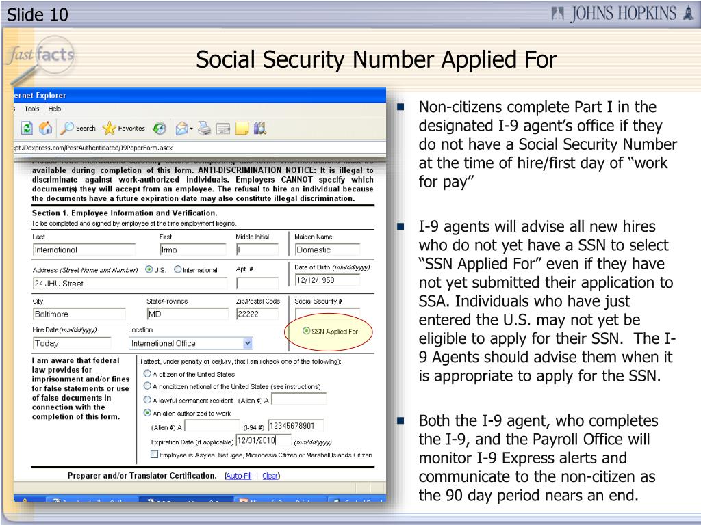The image size is (701, 525).
Task: Click the Date of Birth field
Action: click(x=327, y=280)
